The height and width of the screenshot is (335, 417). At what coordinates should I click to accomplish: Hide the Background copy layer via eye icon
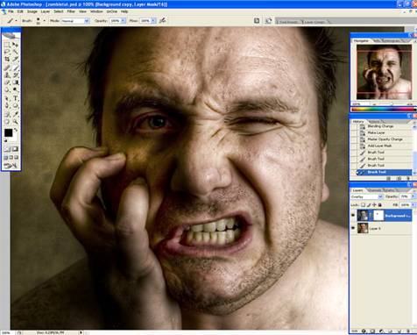click(353, 216)
